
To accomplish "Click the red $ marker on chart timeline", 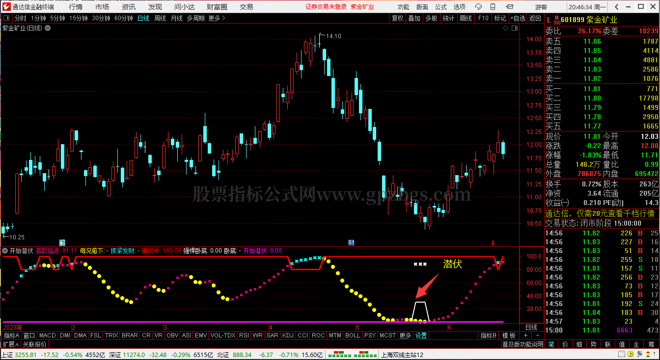I will (x=493, y=243).
